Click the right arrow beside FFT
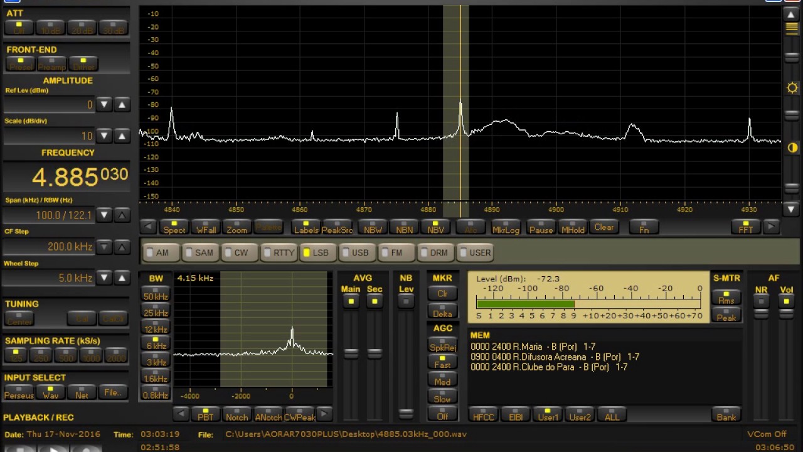 (x=771, y=227)
